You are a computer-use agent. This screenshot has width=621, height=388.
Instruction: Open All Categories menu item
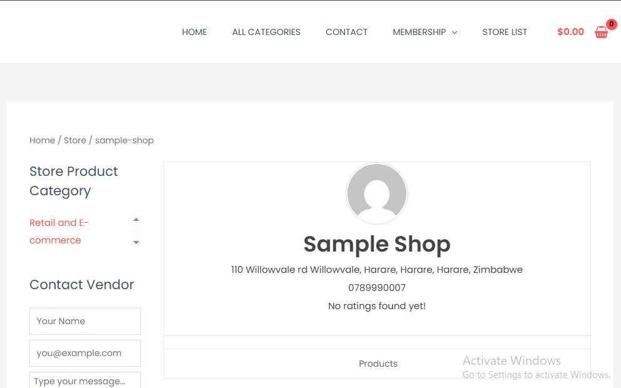coord(266,32)
